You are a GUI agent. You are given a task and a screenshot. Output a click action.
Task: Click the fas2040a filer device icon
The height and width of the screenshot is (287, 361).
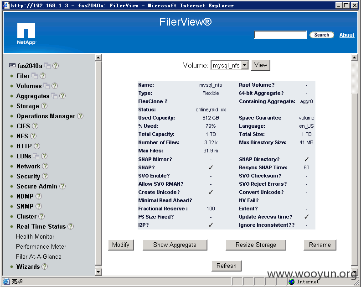pyautogui.click(x=12, y=65)
